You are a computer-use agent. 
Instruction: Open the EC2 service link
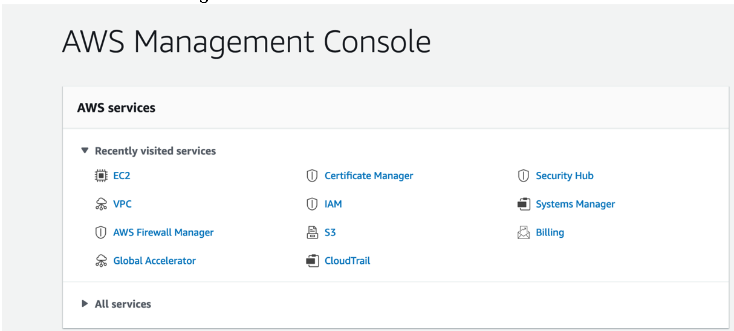[122, 176]
